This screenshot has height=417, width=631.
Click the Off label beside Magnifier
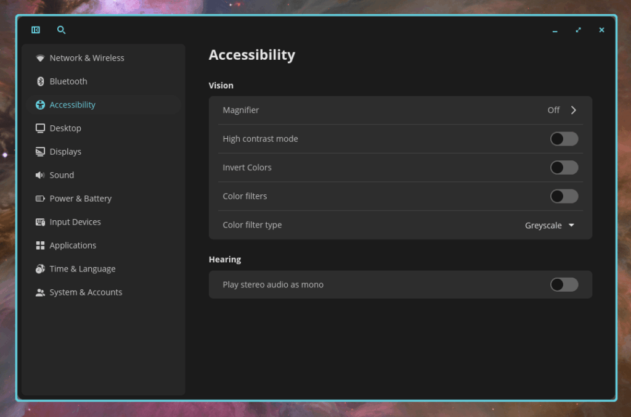click(552, 110)
